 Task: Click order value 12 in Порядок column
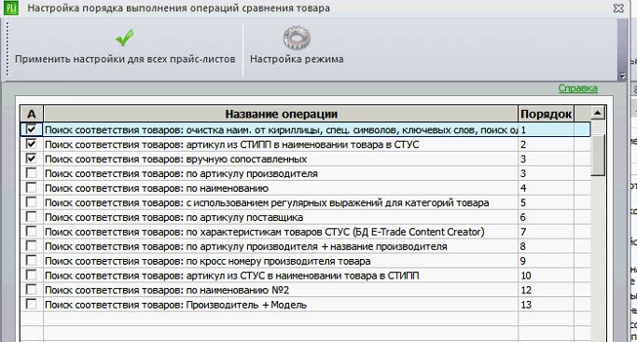526,291
